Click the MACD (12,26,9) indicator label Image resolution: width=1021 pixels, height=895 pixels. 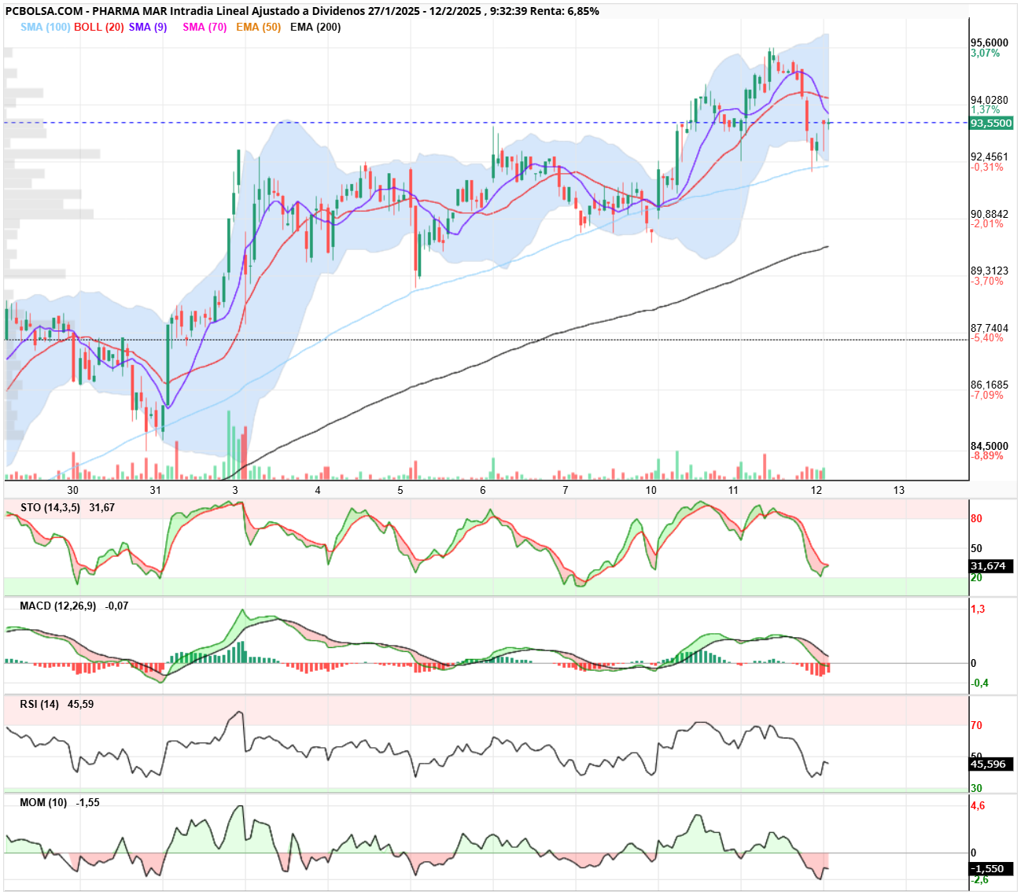(x=58, y=606)
